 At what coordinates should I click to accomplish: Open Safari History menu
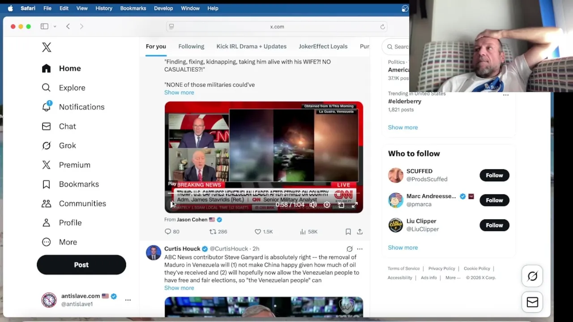[x=104, y=8]
